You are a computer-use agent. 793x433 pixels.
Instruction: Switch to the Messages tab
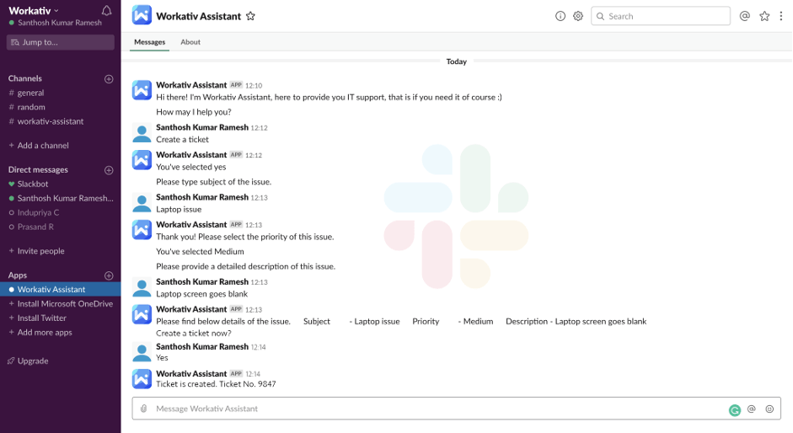pos(150,42)
